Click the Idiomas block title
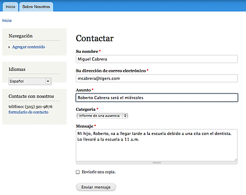 point(17,69)
